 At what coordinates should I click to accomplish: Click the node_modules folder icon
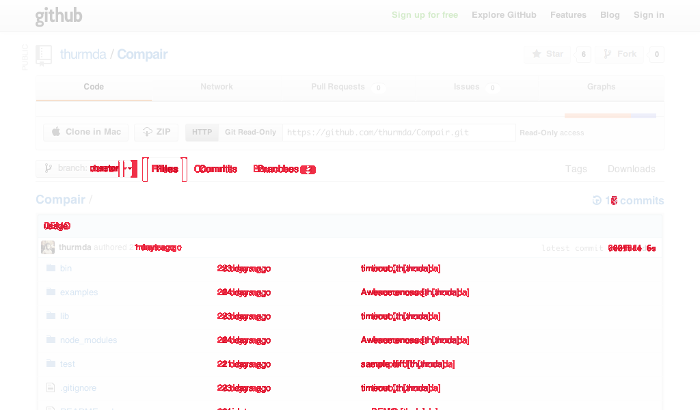(x=51, y=340)
